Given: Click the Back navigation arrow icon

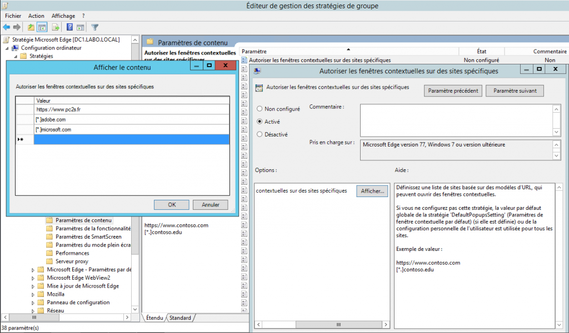Looking at the screenshot, I should (7, 27).
